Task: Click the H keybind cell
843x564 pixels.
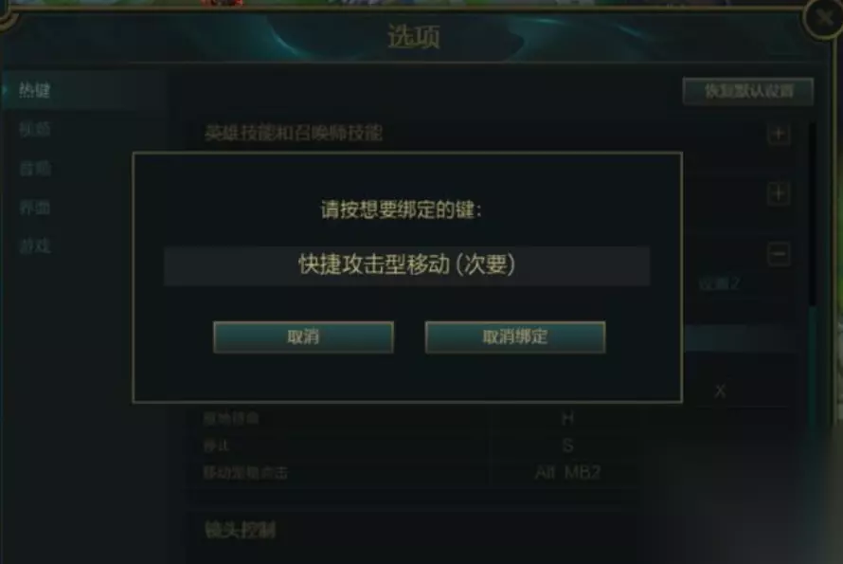Action: point(567,418)
